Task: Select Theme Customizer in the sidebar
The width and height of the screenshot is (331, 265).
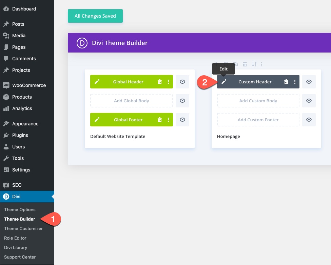Action: click(23, 228)
